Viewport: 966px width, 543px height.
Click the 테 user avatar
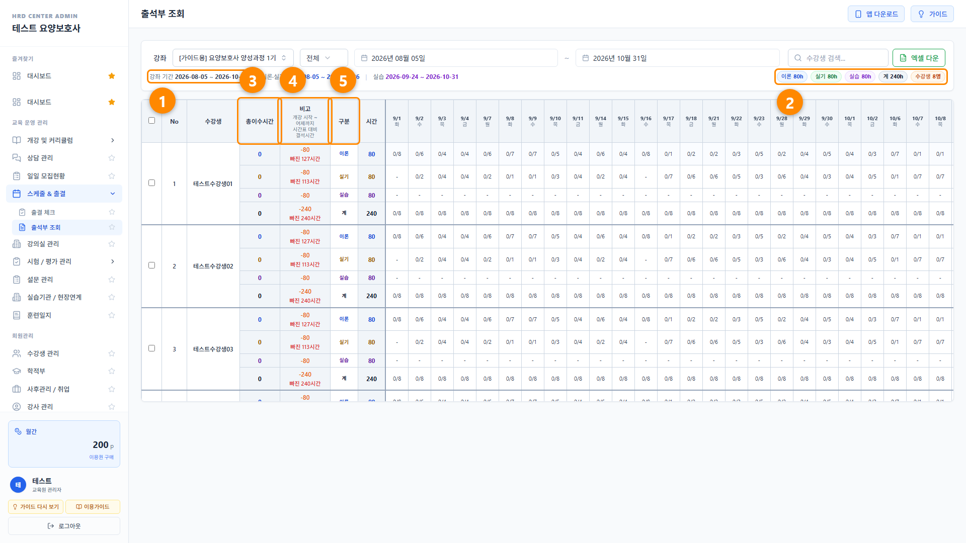pyautogui.click(x=18, y=485)
